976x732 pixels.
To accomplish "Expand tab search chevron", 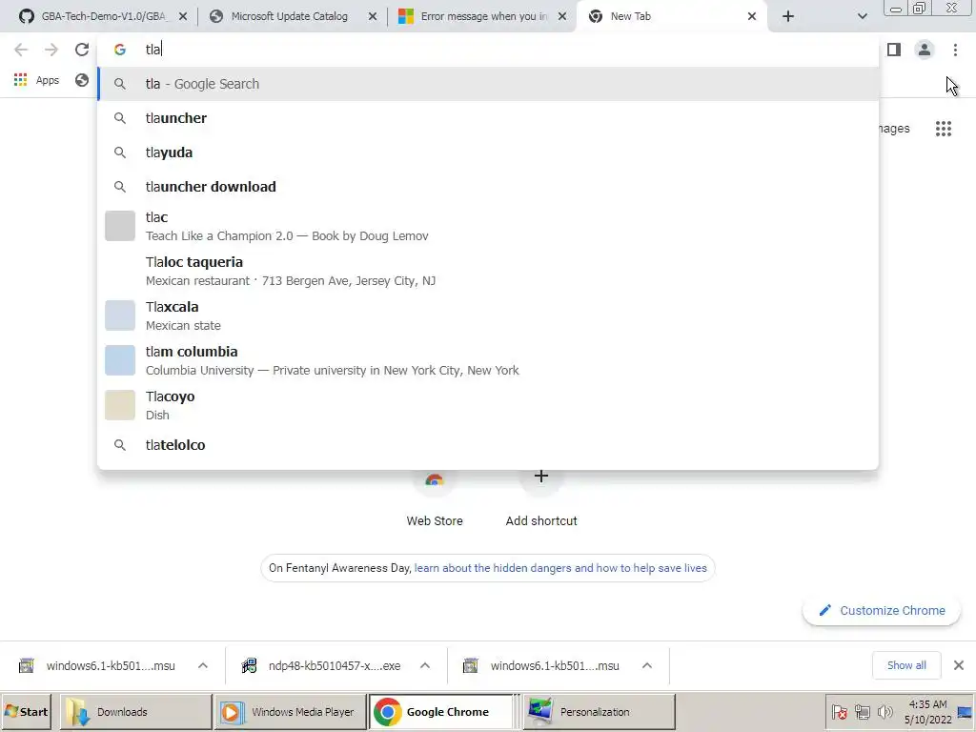I will tap(862, 16).
